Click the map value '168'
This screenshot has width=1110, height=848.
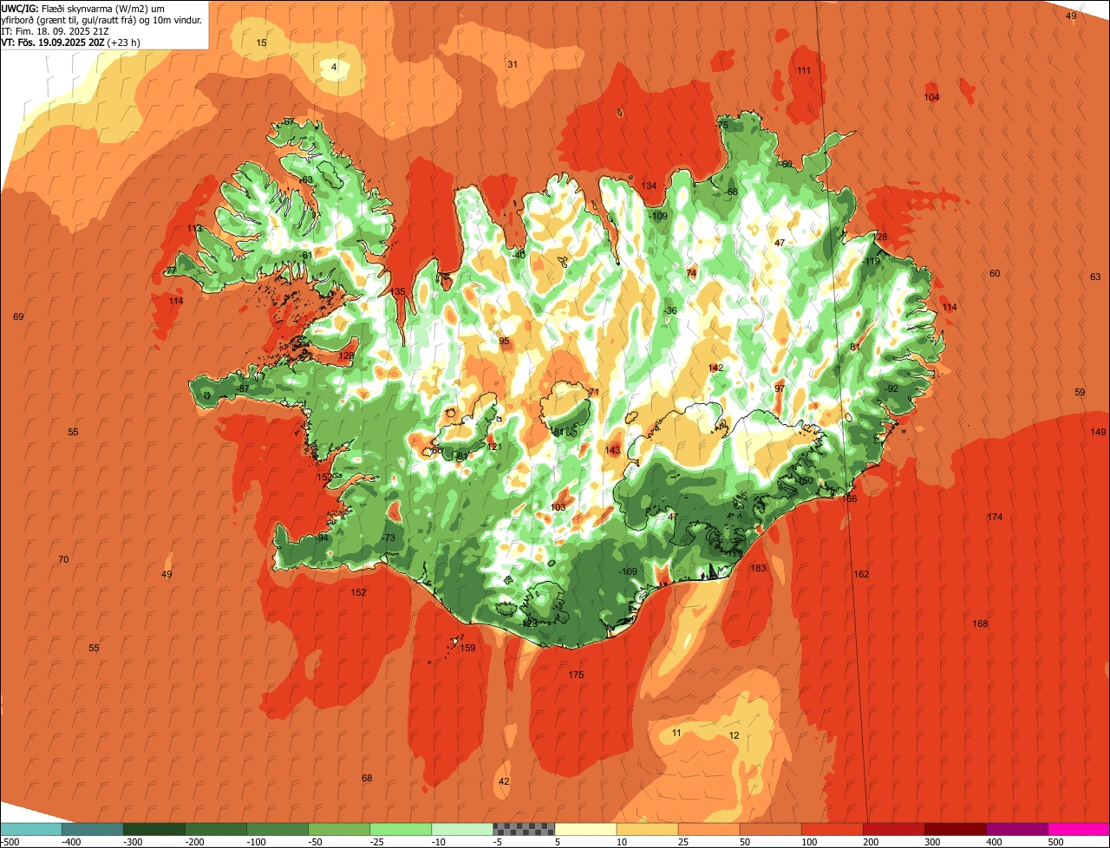(980, 623)
